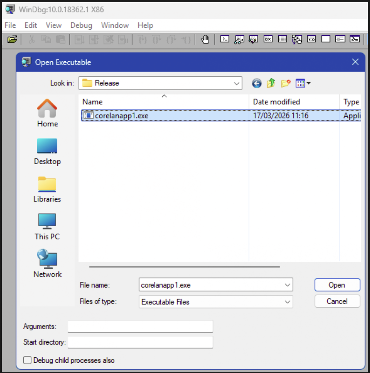The width and height of the screenshot is (370, 373).
Task: Click the Open button
Action: pyautogui.click(x=337, y=285)
